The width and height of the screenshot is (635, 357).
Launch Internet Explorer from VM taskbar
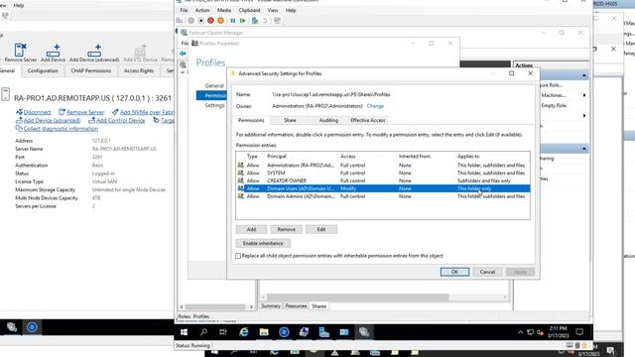244,332
